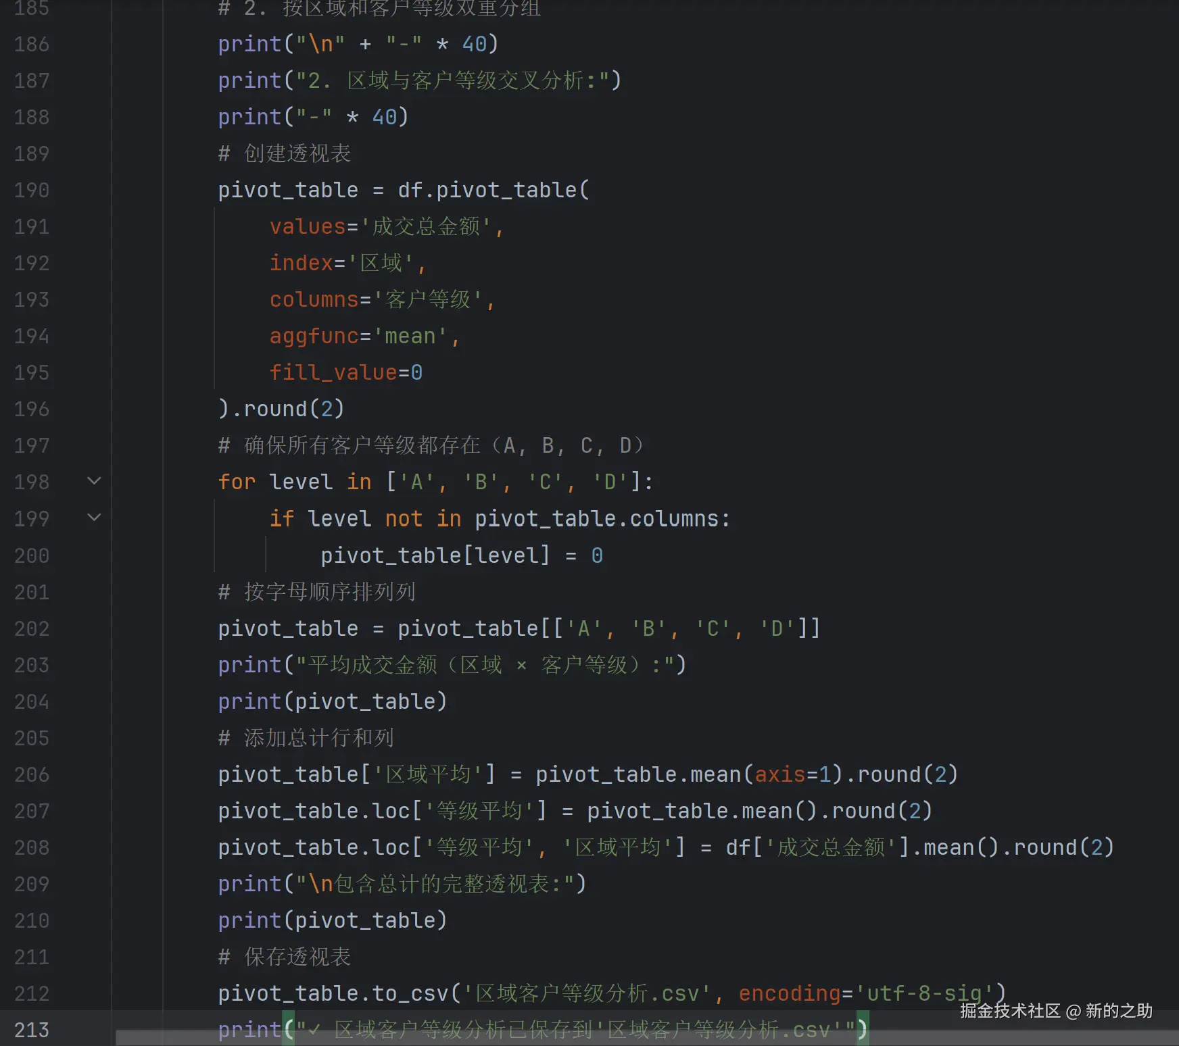Click line number 213 in the gutter
Screen dimensions: 1179x1046
point(32,1030)
